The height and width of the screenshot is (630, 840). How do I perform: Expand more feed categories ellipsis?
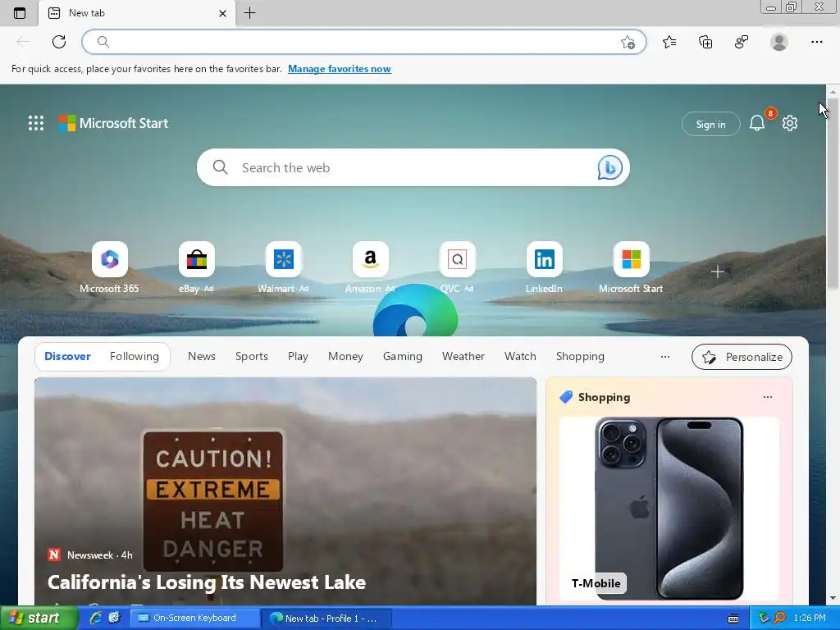pos(664,357)
